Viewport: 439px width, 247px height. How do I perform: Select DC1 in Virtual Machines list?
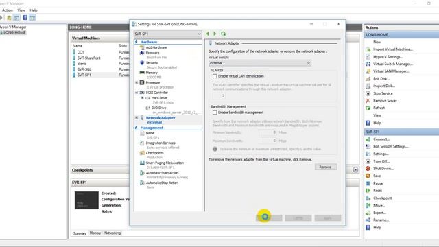[x=80, y=52]
